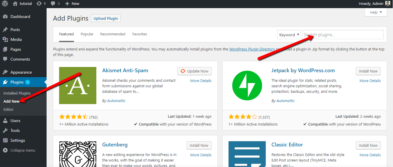Open Installed Plugins submenu item
The width and height of the screenshot is (393, 167).
click(17, 93)
